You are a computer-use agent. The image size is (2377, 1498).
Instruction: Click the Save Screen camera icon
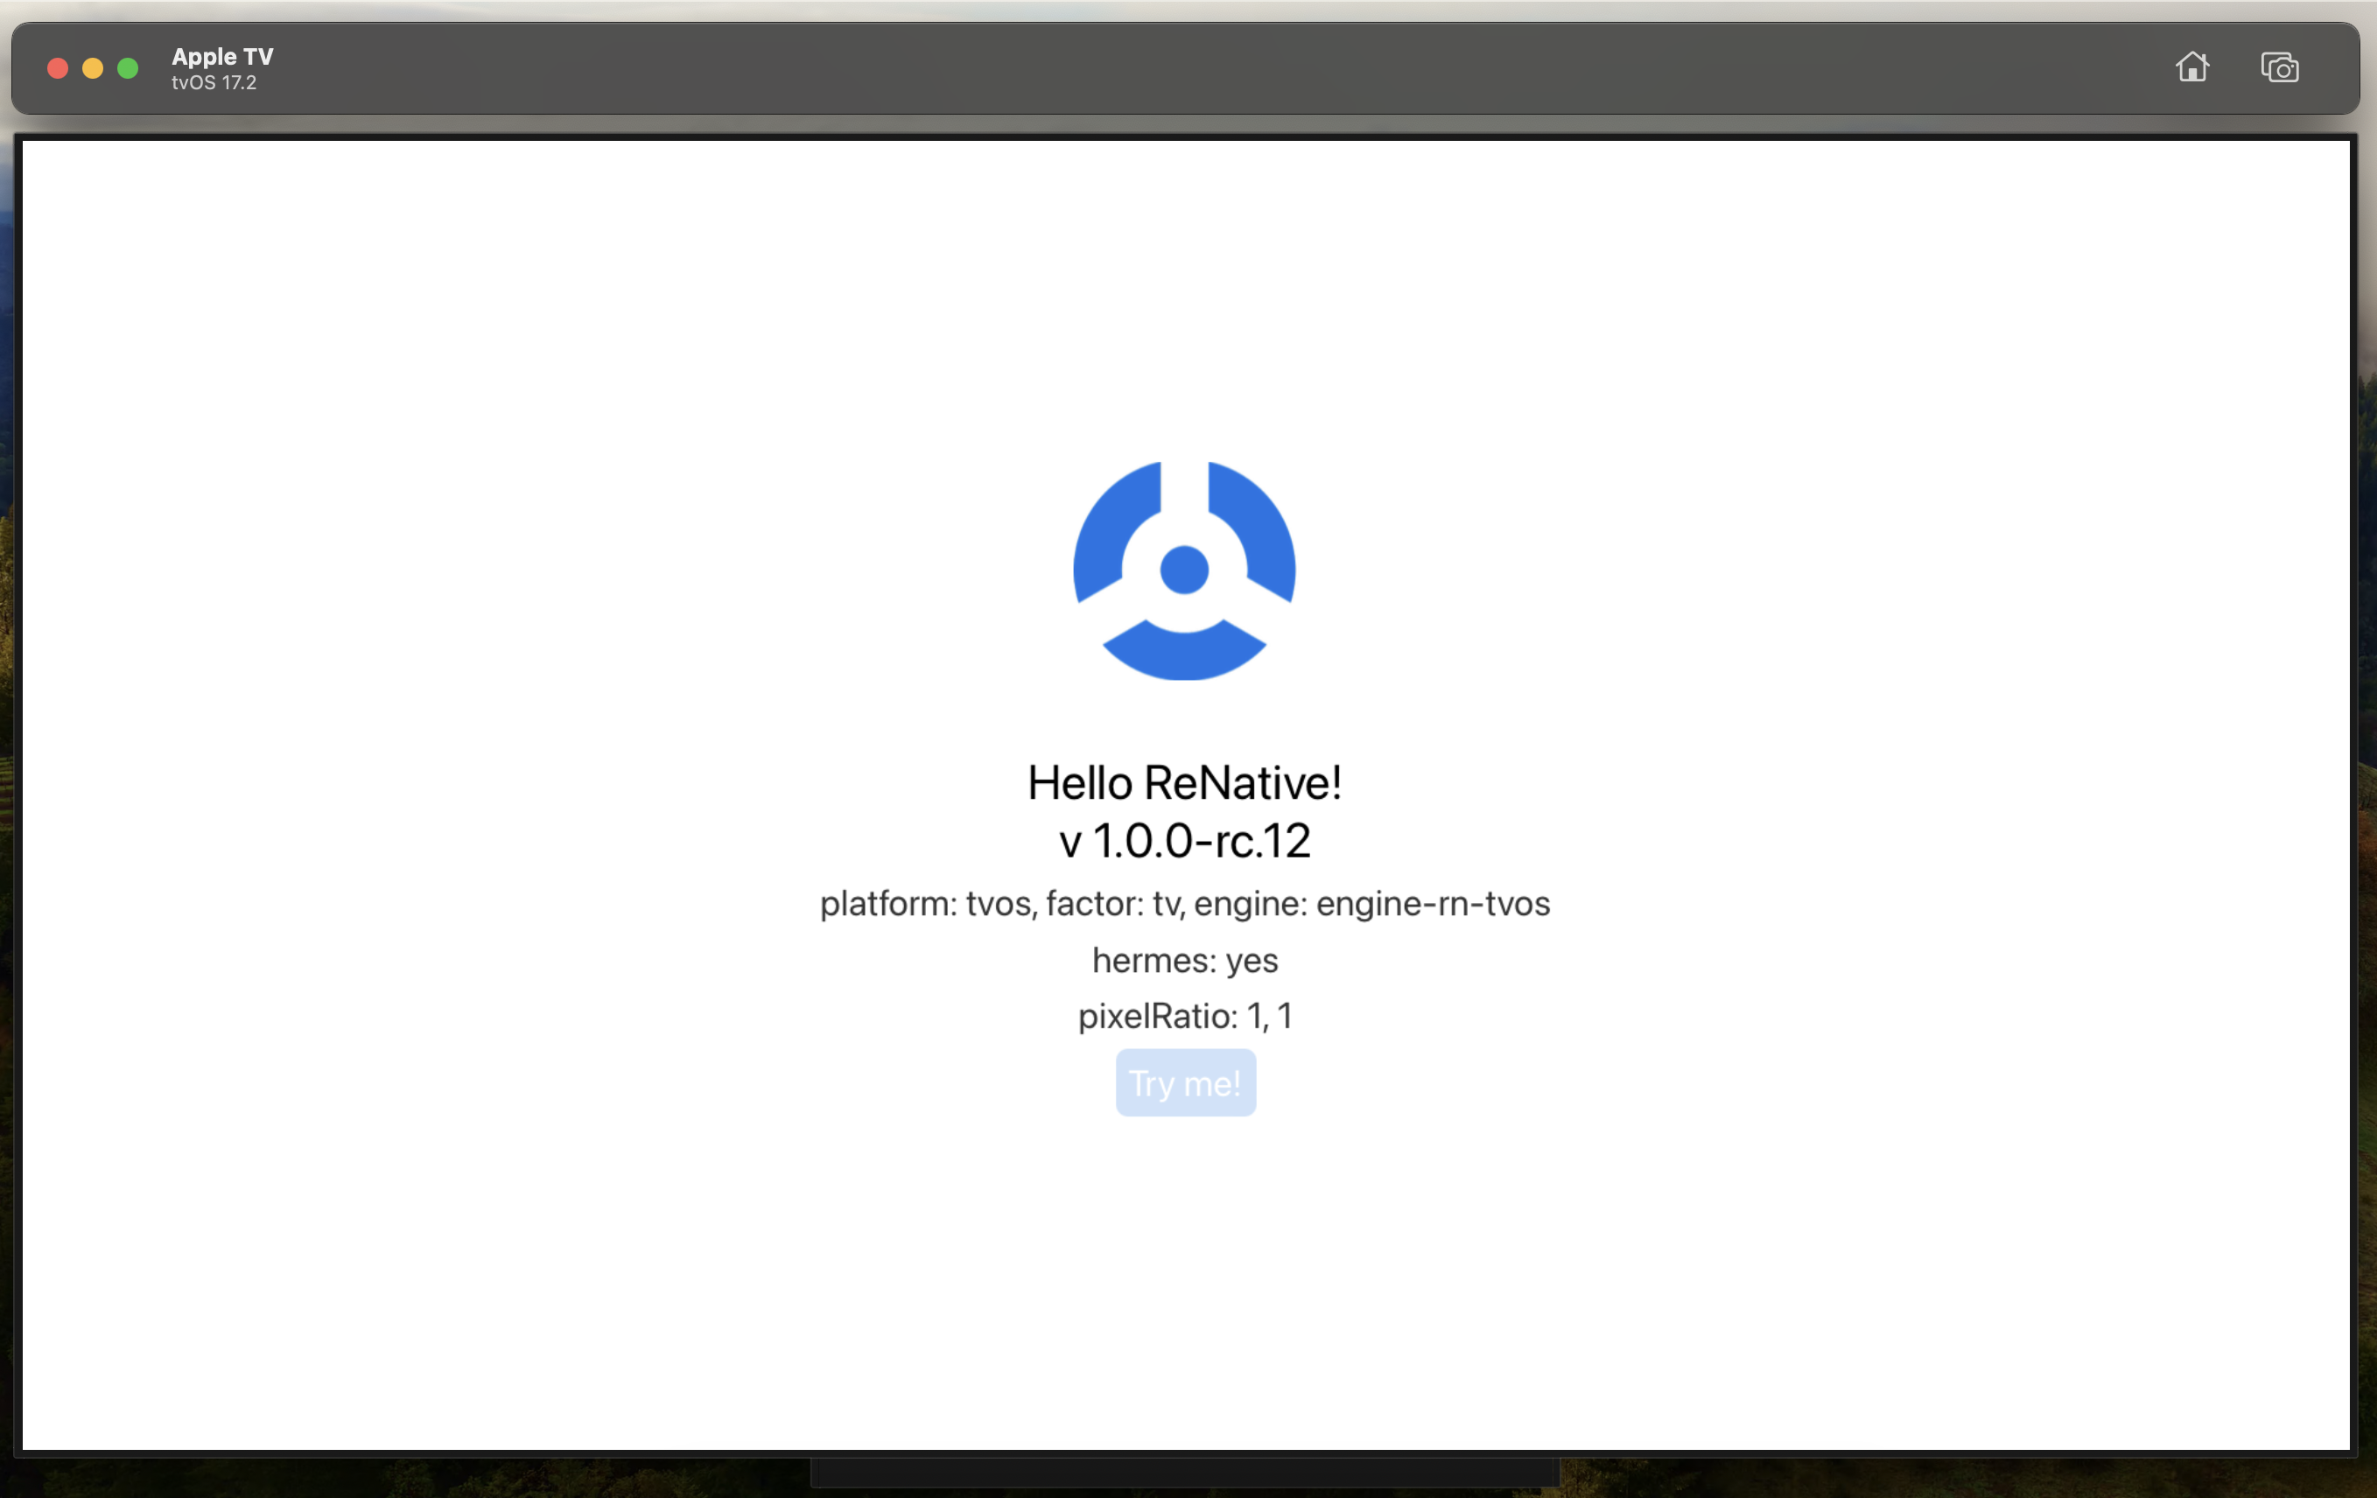click(x=2279, y=67)
